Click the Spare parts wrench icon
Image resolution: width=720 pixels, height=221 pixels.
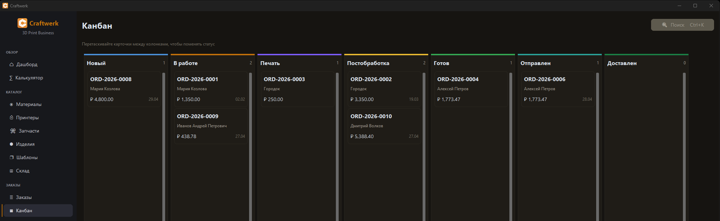pos(13,131)
